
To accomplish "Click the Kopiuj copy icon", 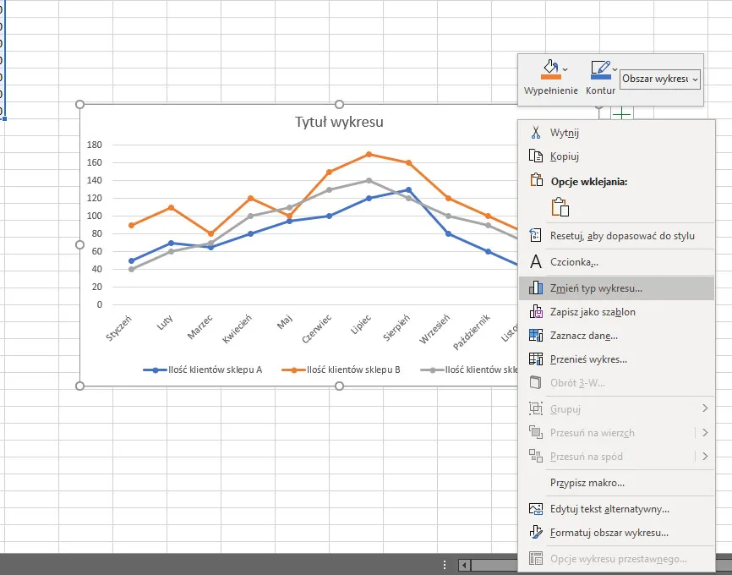I will click(x=535, y=156).
